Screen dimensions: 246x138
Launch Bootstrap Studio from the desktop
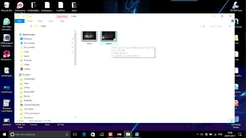pos(236,122)
